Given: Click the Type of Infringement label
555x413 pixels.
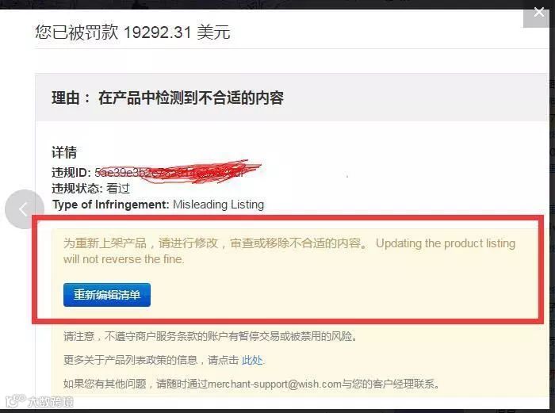Looking at the screenshot, I should click(110, 205).
